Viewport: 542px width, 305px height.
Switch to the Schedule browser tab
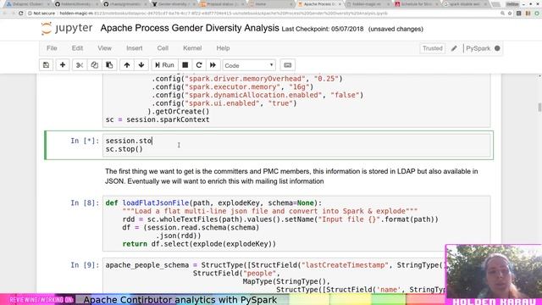pyautogui.click(x=416, y=4)
